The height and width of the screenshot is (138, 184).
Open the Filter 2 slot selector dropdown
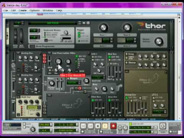tap(49, 95)
